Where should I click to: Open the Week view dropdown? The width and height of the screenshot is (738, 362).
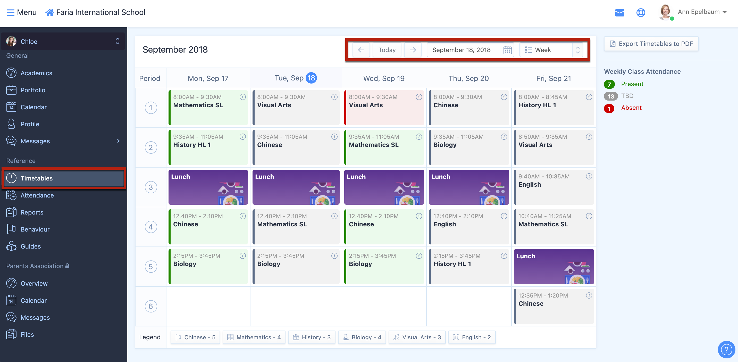click(x=551, y=50)
